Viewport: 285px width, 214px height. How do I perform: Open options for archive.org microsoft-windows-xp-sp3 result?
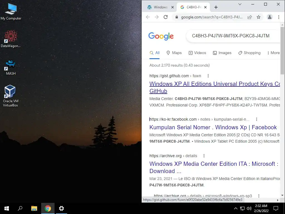(259, 196)
